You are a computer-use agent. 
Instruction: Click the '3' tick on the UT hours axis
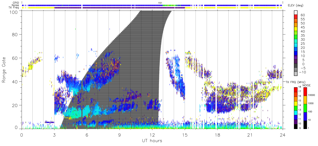click(54, 135)
